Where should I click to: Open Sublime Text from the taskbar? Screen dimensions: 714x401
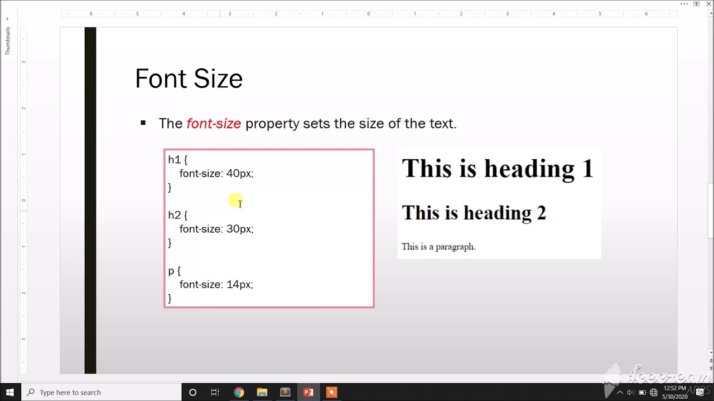(285, 392)
